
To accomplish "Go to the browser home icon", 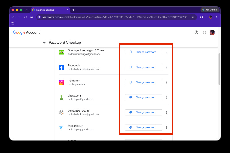I will point(32,17).
